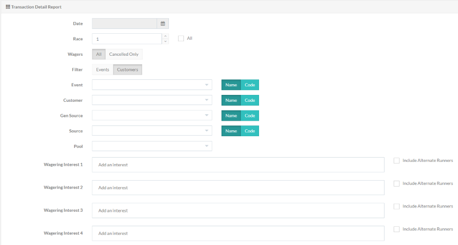Open the Source dropdown
Screen dimensions: 458x245
pyautogui.click(x=152, y=131)
